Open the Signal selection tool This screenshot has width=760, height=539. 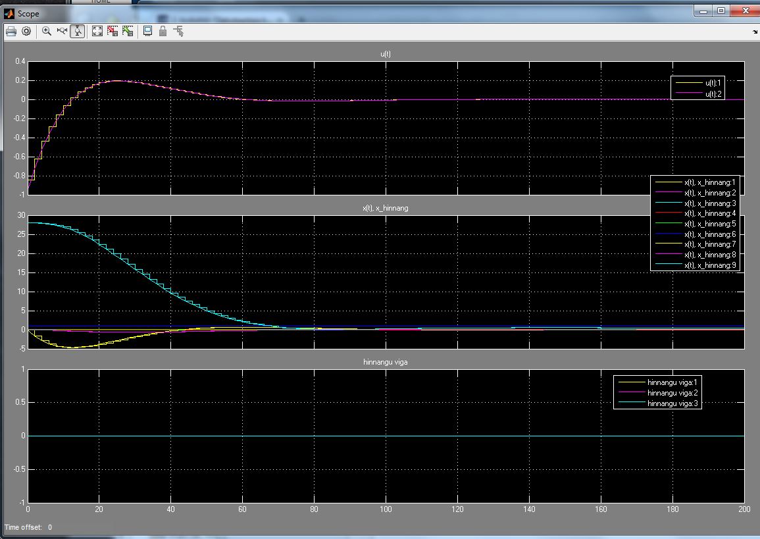[x=178, y=32]
